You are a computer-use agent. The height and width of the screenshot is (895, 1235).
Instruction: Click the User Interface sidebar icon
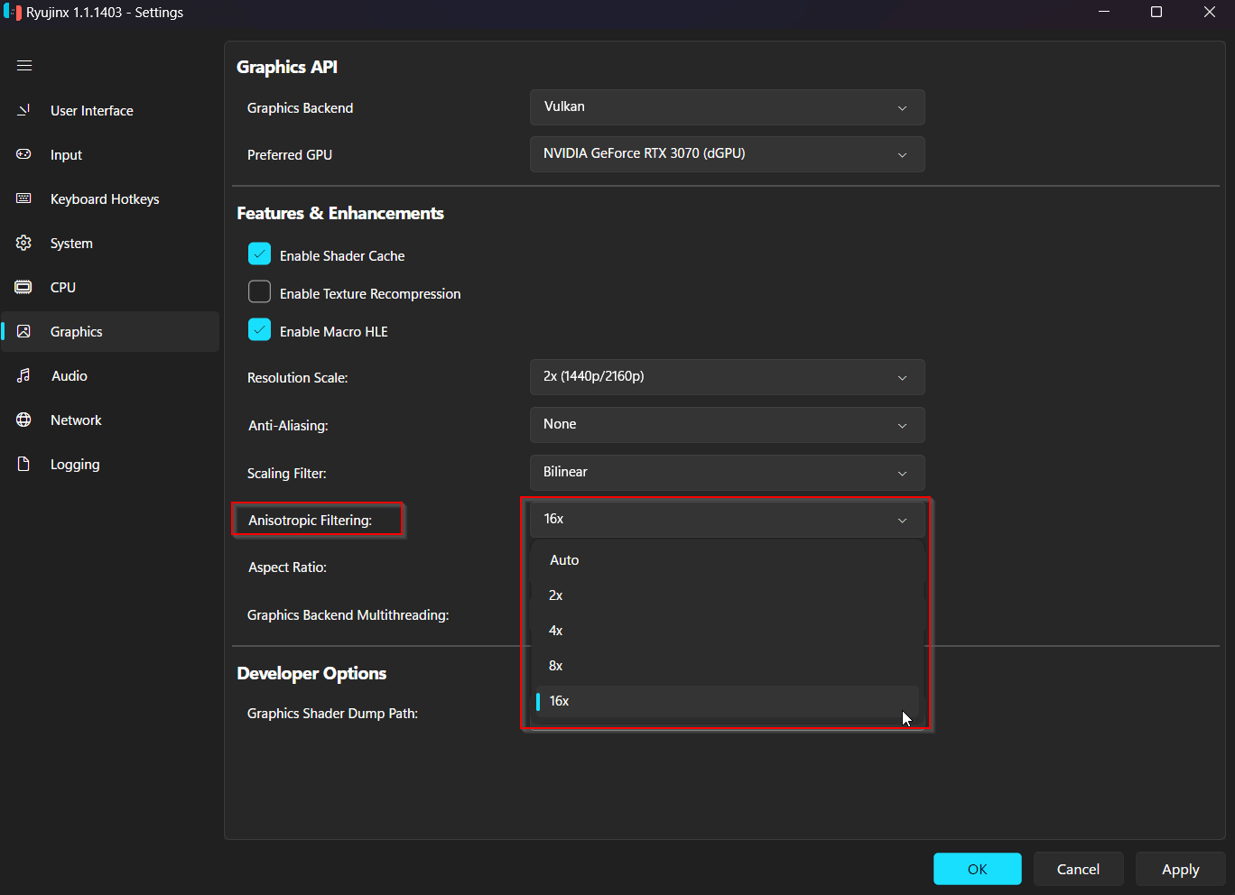pos(24,110)
